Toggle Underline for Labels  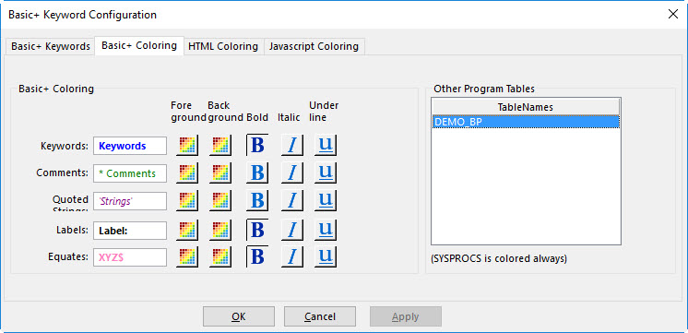326,230
